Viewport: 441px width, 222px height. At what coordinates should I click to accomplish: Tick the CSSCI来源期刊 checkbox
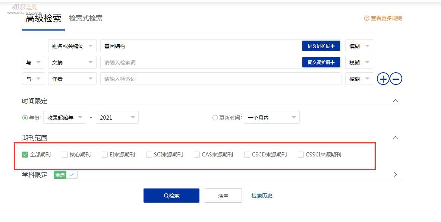pyautogui.click(x=301, y=155)
